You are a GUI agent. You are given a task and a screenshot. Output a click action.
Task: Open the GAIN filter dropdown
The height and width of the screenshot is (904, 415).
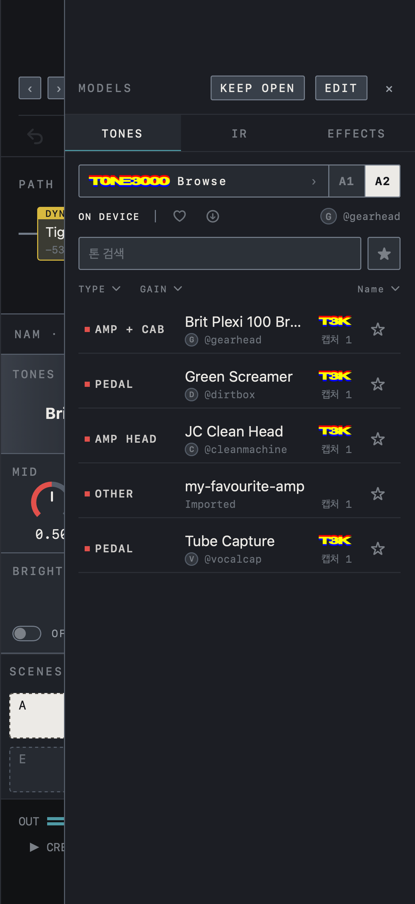[x=161, y=289]
